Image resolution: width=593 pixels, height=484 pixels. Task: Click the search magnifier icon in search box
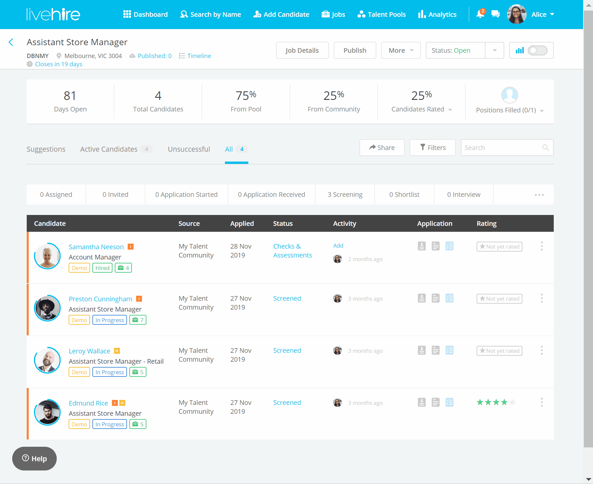(x=546, y=148)
